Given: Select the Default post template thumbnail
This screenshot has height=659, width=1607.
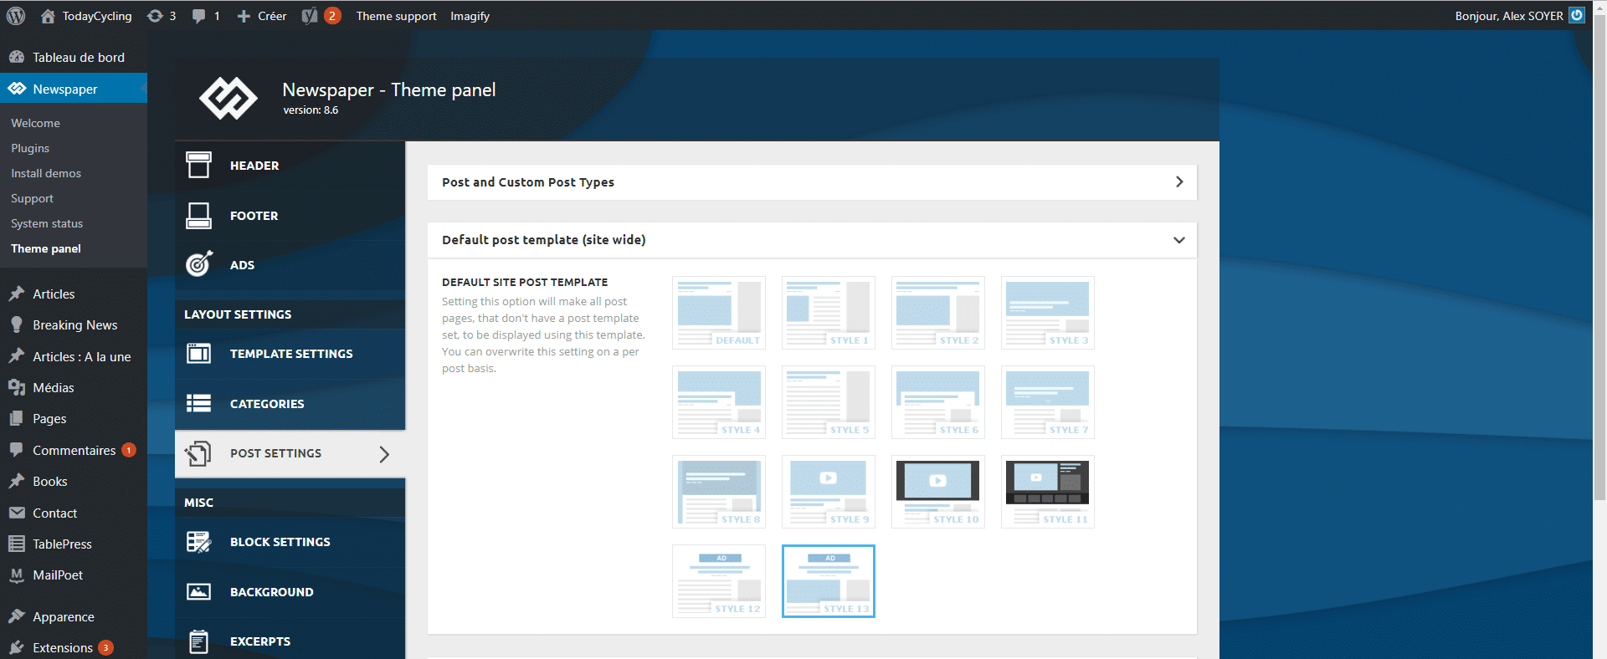Looking at the screenshot, I should tap(719, 313).
